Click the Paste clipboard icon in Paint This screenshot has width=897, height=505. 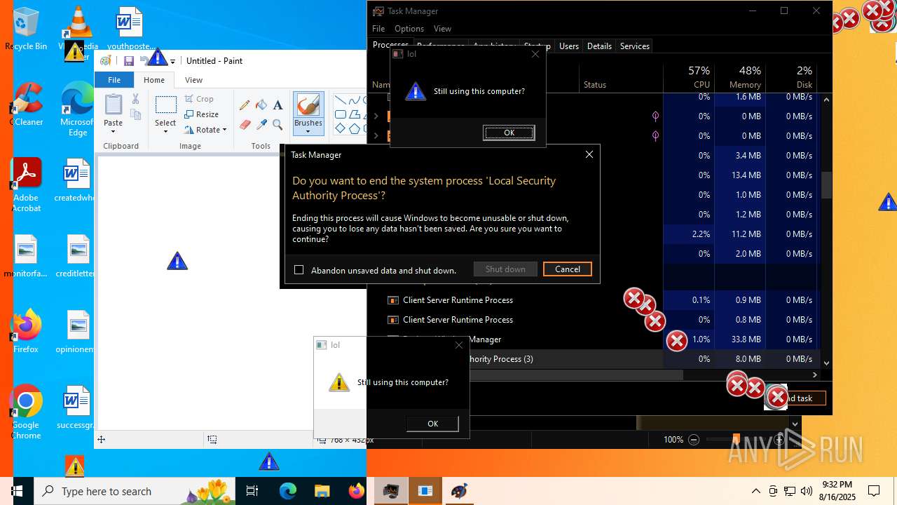(x=114, y=105)
